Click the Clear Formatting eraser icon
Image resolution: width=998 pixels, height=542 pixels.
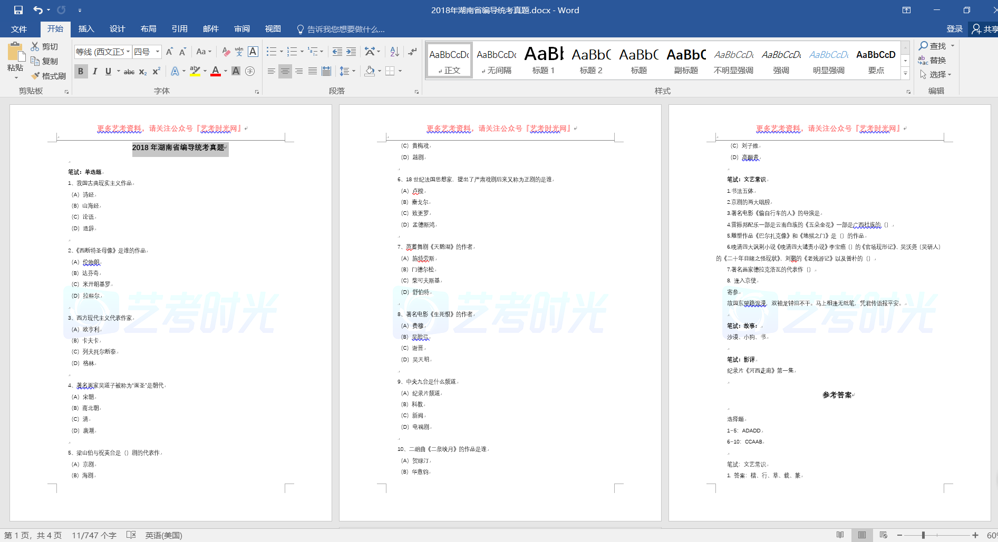(226, 52)
